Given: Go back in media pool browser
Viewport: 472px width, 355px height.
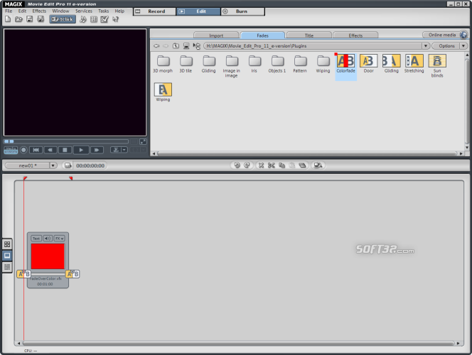Looking at the screenshot, I should [156, 46].
